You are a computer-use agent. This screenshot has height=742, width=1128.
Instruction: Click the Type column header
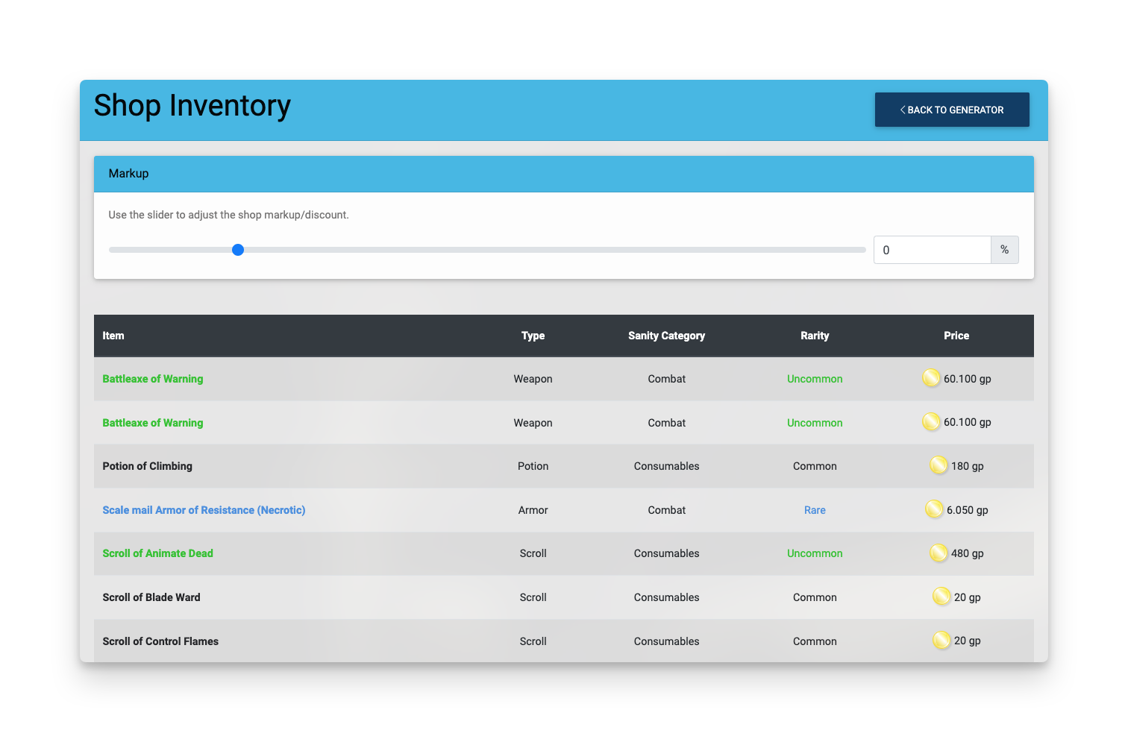(533, 336)
